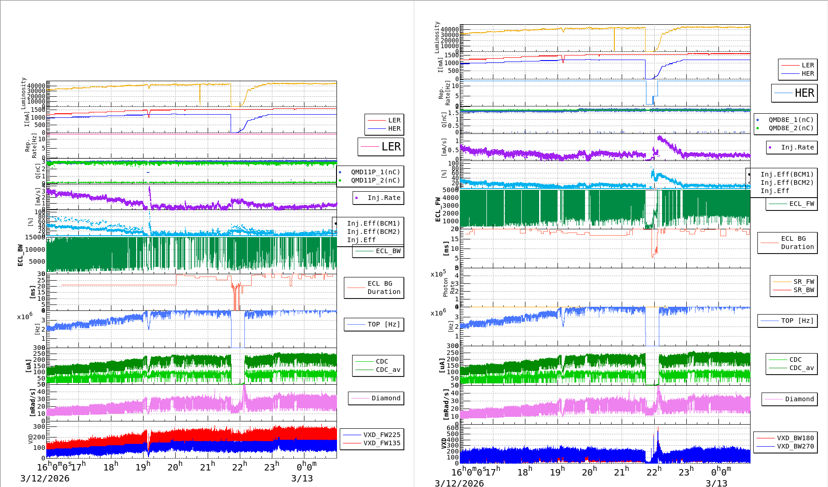Click the QMD11P_1(nC) legend entry
This screenshot has height=487, width=828.
tap(375, 172)
